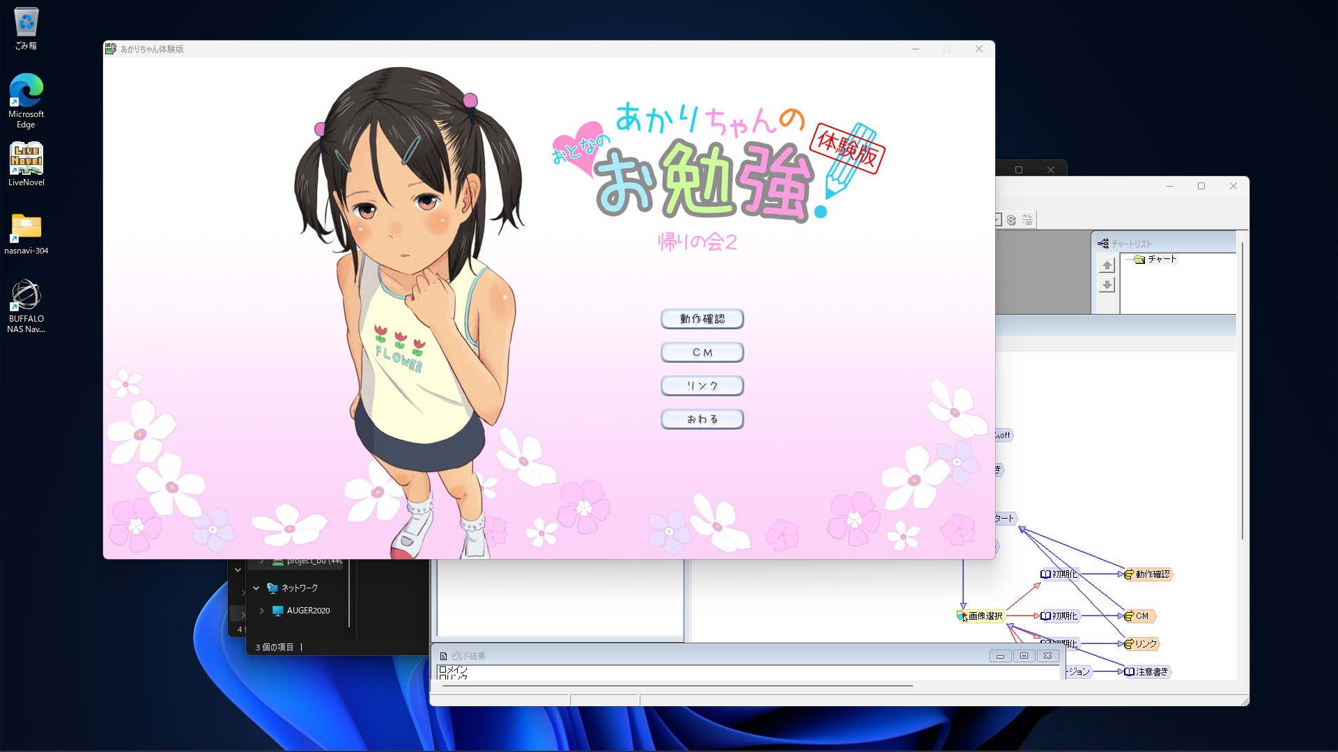Close the ビルド結果 panel

[x=1047, y=656]
